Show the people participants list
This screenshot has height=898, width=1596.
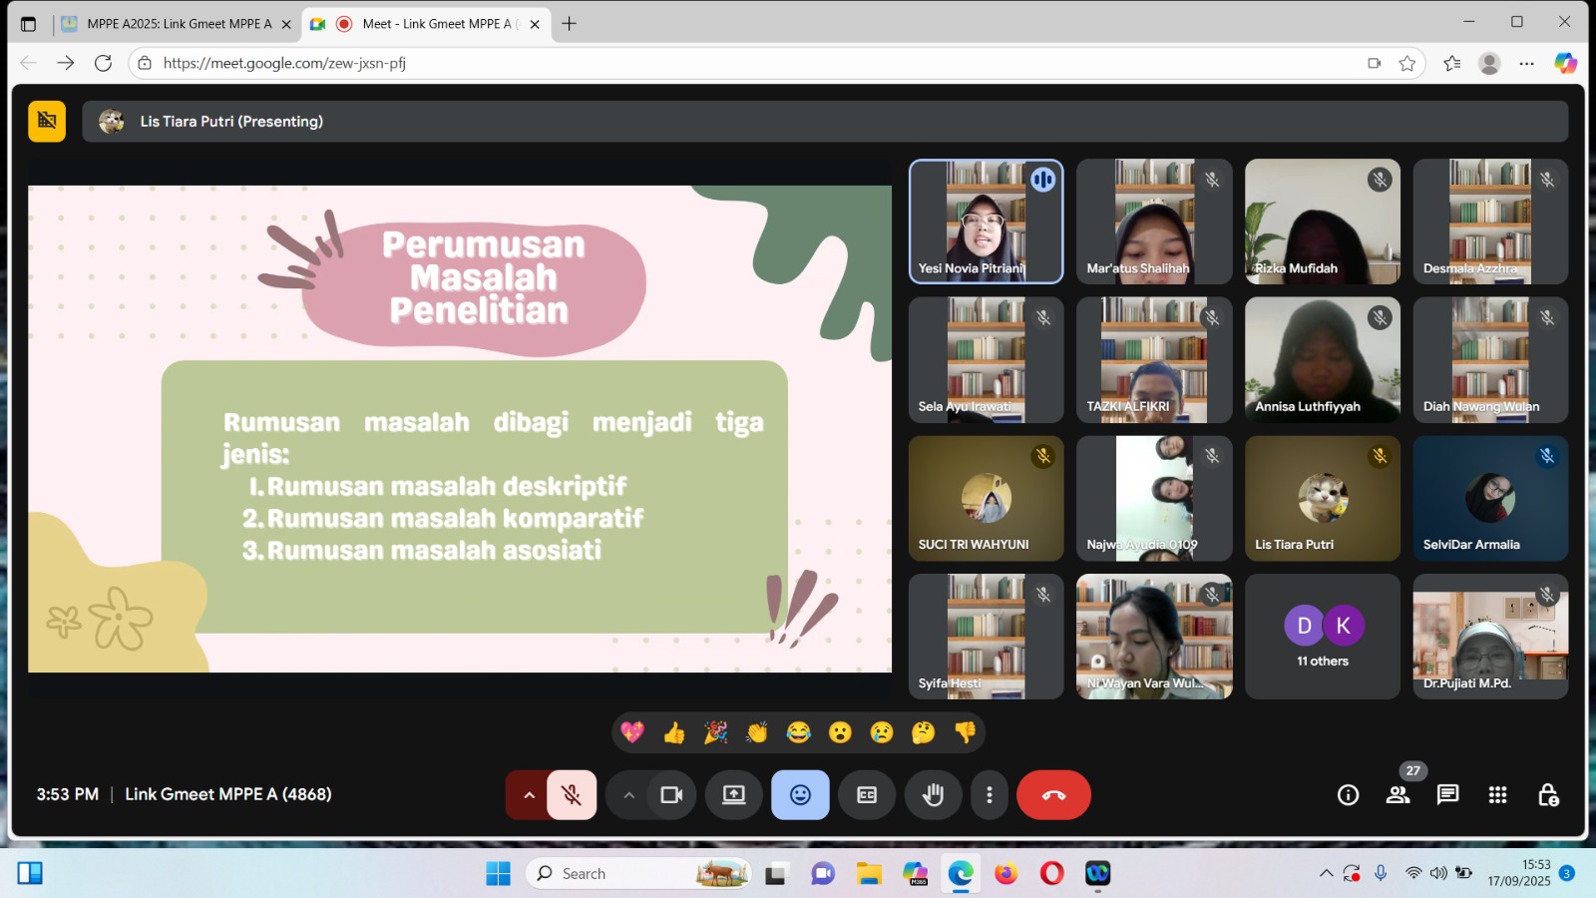(x=1397, y=795)
